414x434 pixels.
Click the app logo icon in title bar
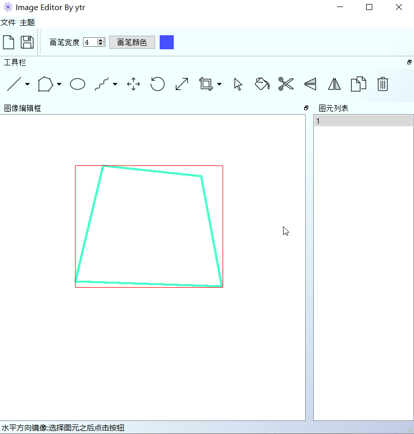(x=8, y=7)
